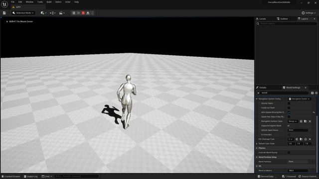Use selected asset for Navigation System Class
The width and height of the screenshot is (319, 179).
coord(301,121)
